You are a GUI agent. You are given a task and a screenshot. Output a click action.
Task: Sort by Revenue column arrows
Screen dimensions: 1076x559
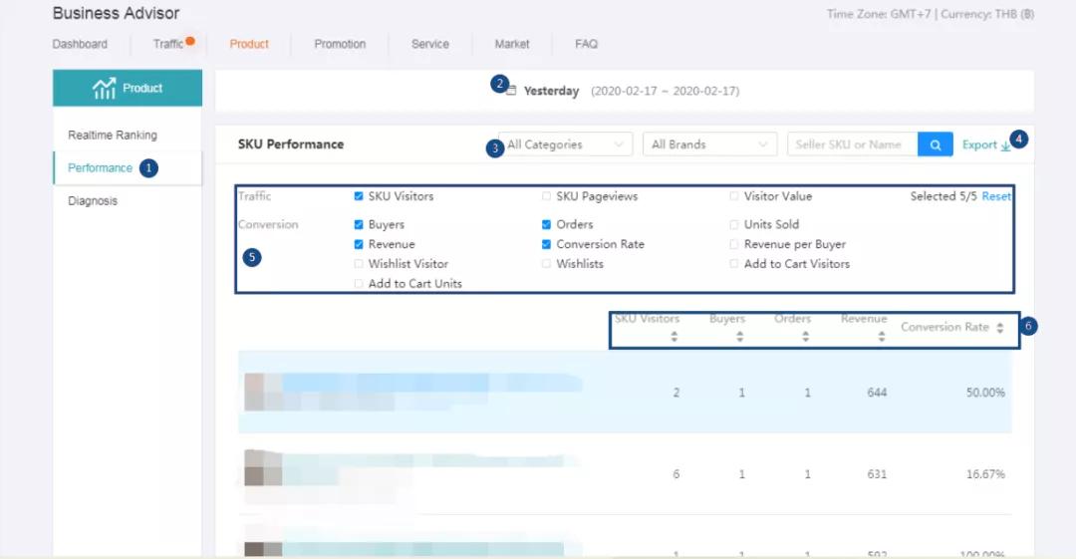pyautogui.click(x=882, y=337)
